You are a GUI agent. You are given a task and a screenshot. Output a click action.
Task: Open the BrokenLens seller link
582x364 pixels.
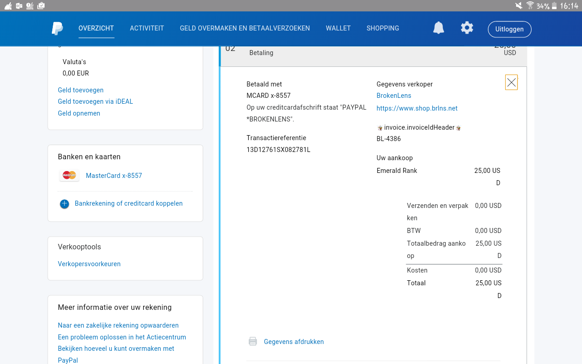tap(394, 96)
